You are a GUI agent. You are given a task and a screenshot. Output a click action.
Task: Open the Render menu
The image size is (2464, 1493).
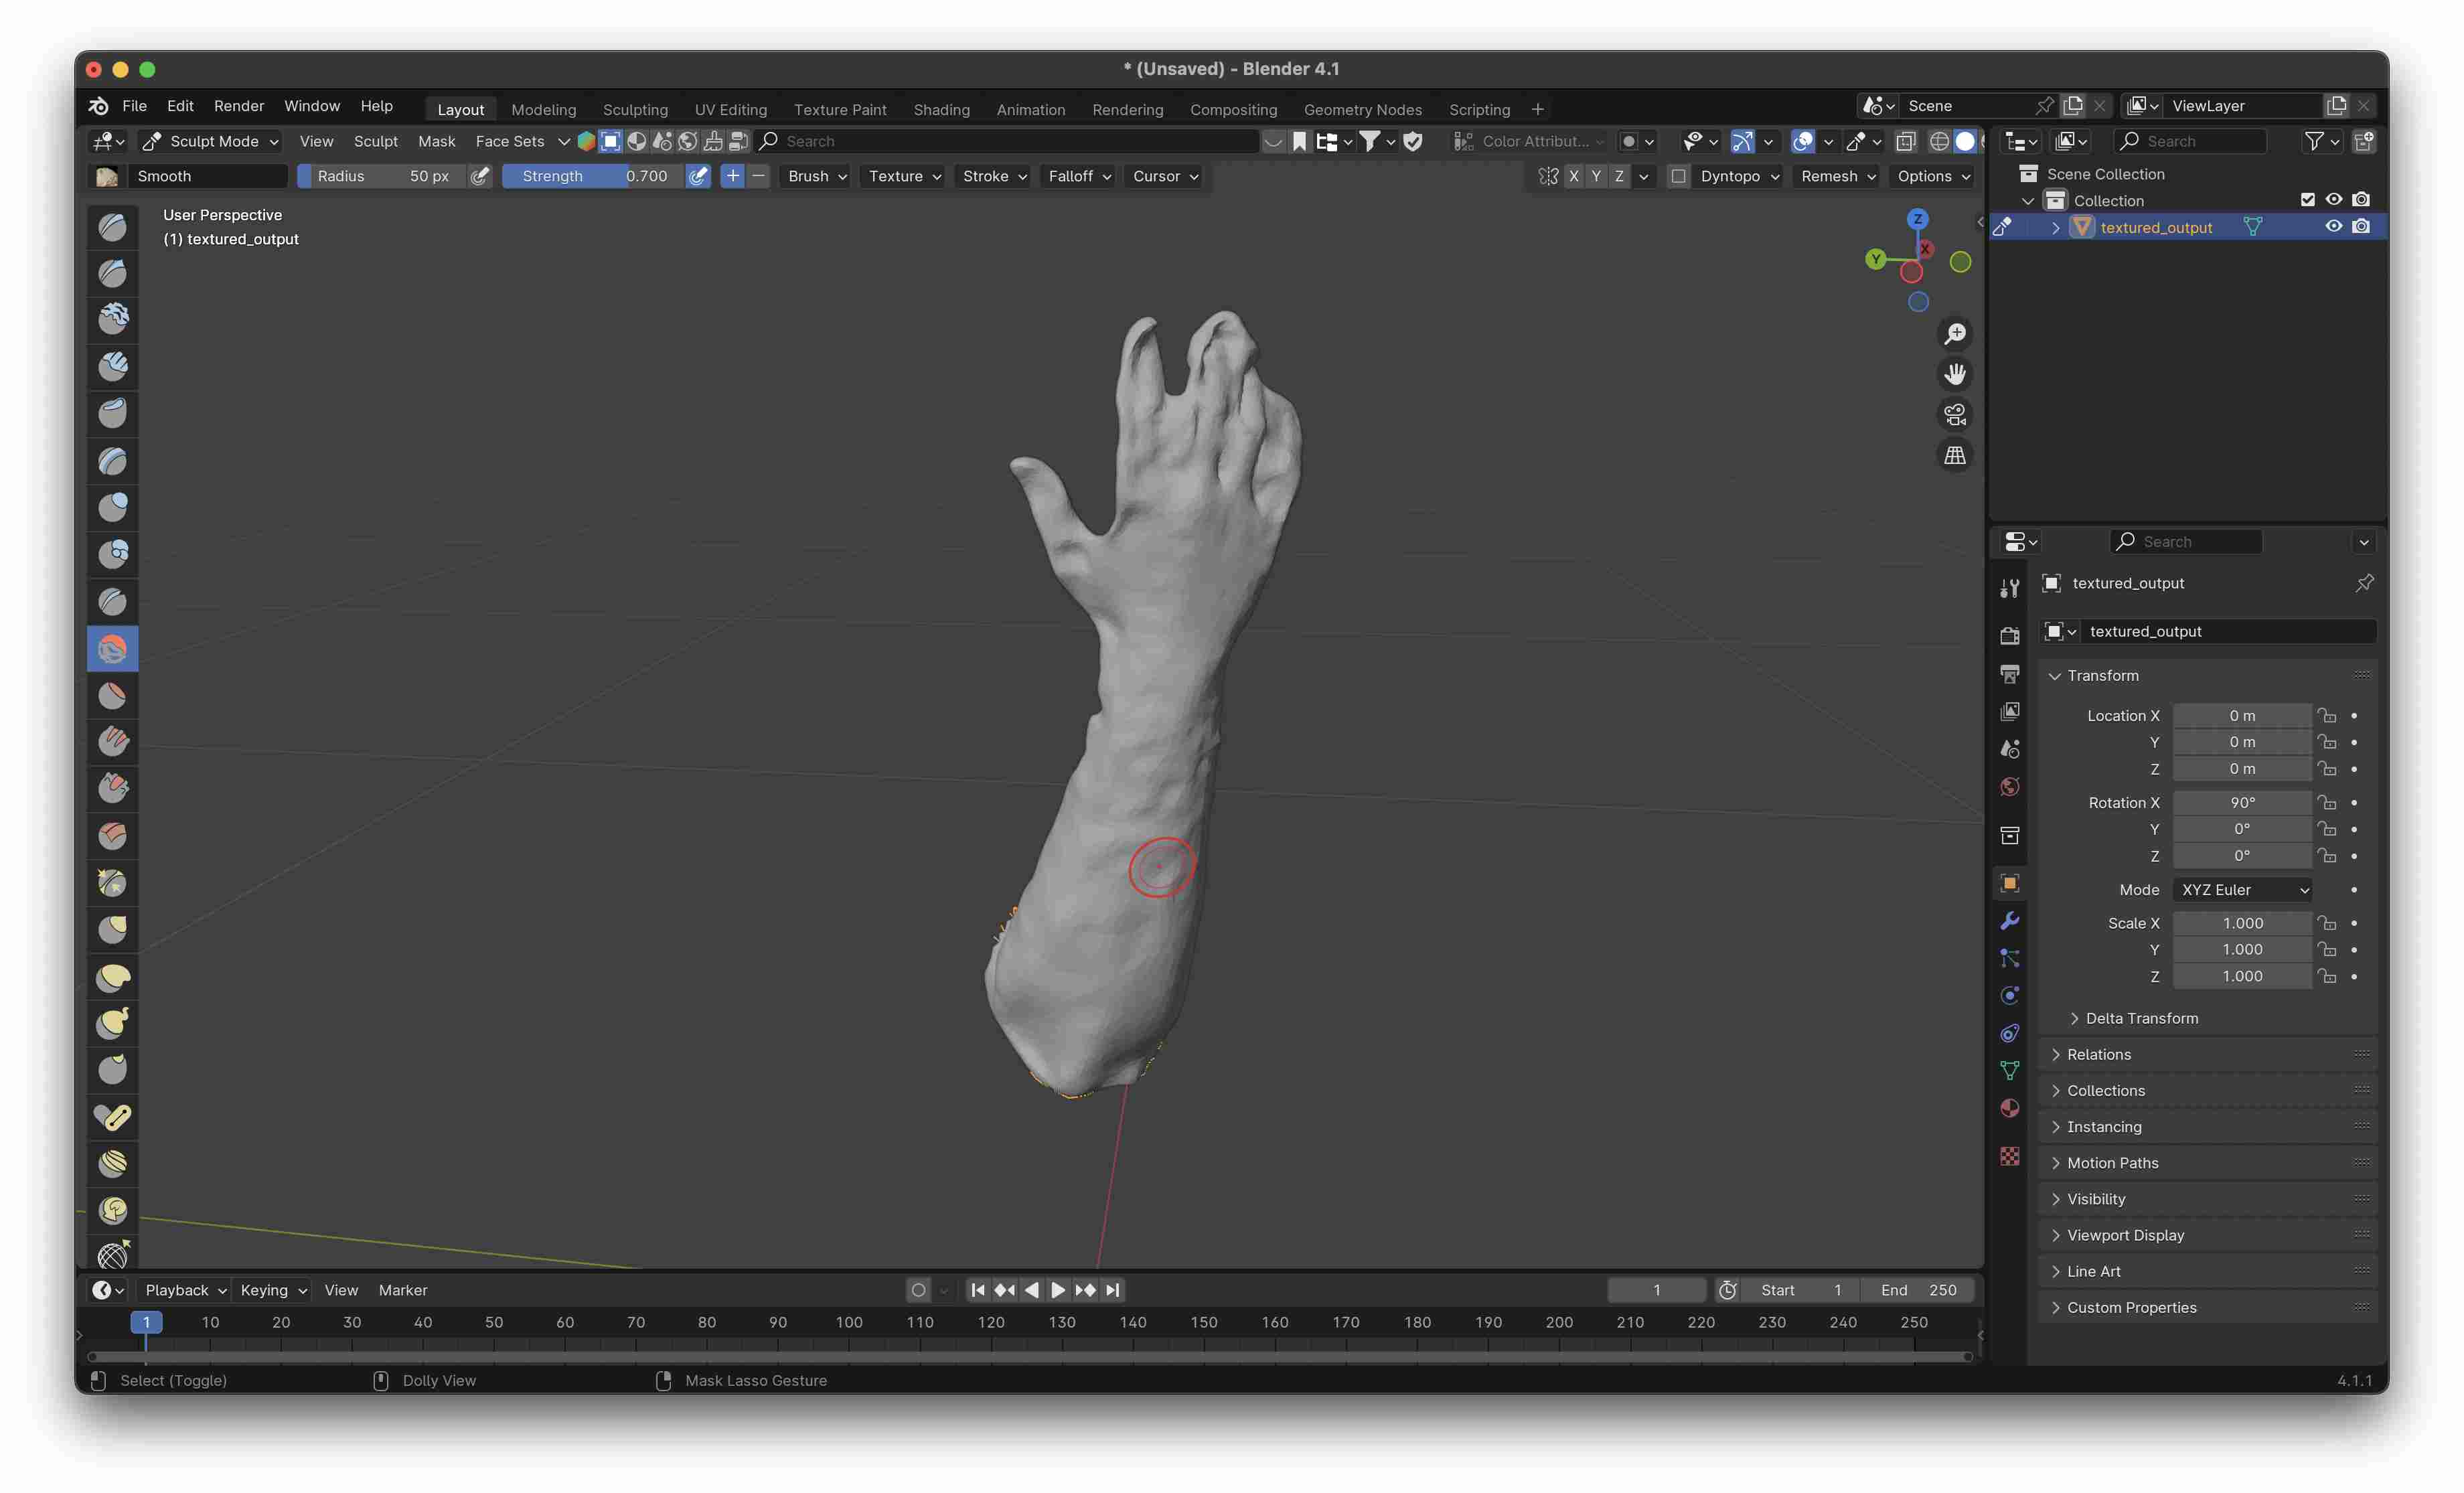tap(239, 106)
